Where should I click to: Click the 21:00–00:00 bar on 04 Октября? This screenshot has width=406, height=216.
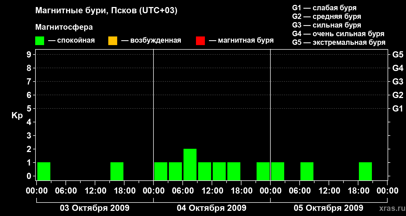pos(263,171)
